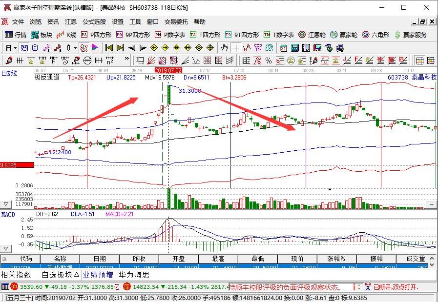Open the T数字表 tool
Viewport: 438px width, 302px height.
tap(279, 35)
